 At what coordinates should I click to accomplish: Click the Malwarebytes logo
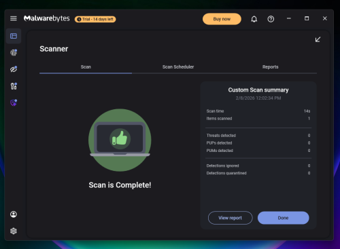pos(47,18)
